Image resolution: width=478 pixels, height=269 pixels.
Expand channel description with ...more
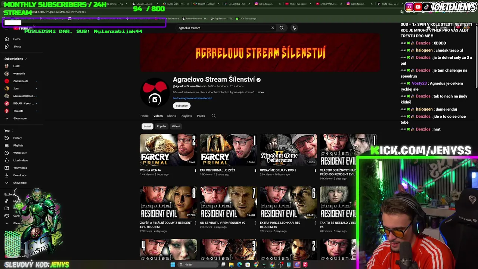(260, 92)
